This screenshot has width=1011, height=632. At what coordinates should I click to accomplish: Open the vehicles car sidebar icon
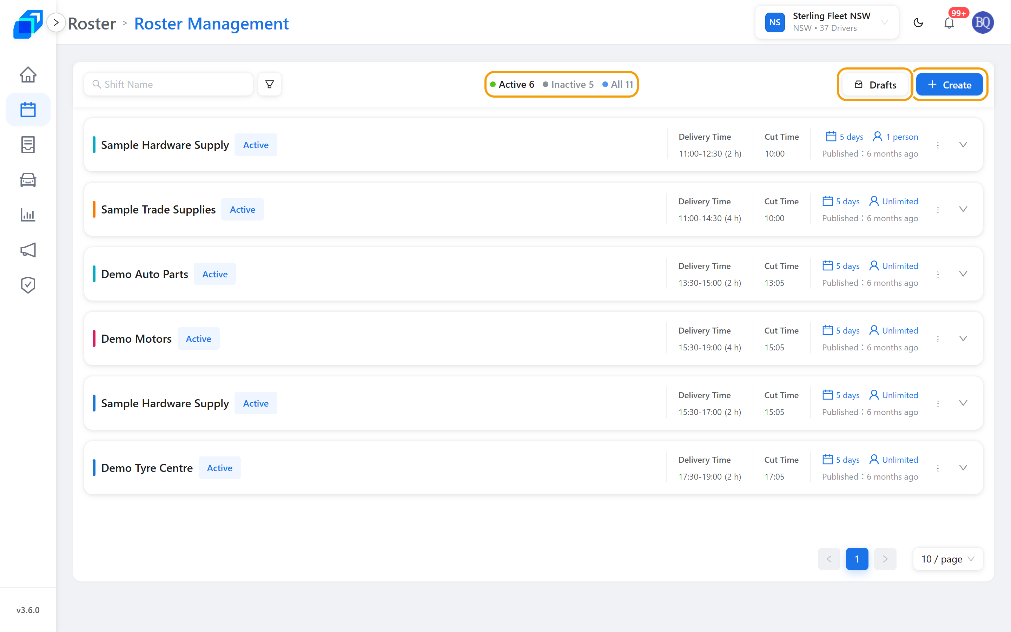[28, 180]
